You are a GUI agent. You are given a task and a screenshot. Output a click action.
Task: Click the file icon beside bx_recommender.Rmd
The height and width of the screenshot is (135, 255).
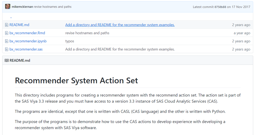7,33
